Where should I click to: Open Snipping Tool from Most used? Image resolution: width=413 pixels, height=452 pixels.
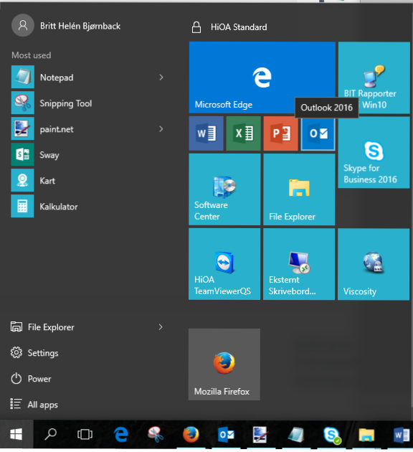(x=90, y=103)
